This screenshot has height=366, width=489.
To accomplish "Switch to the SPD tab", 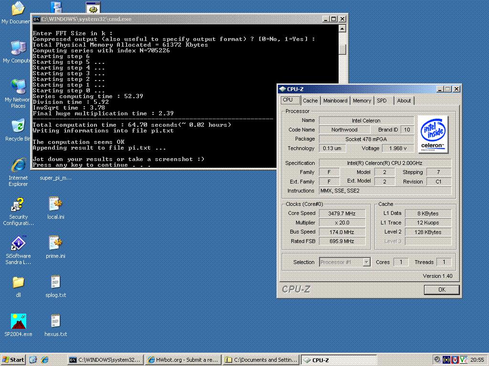I will [383, 101].
